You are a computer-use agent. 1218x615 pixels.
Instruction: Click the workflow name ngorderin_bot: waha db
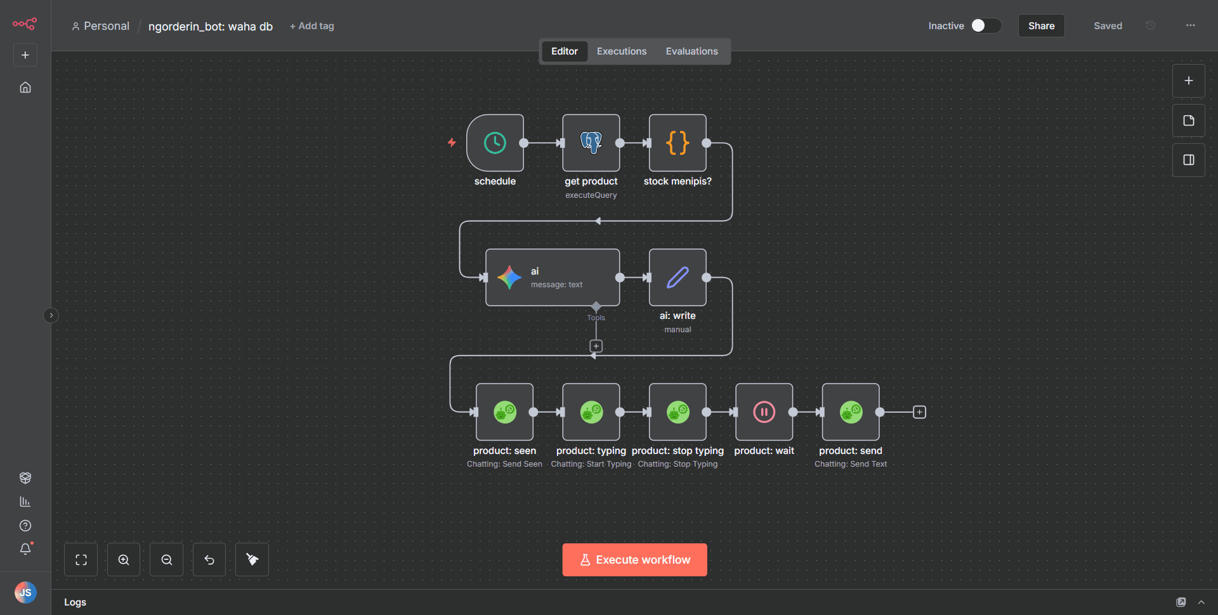pos(211,27)
